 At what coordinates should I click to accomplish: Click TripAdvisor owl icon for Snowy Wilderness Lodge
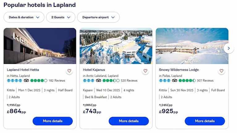coord(175,81)
